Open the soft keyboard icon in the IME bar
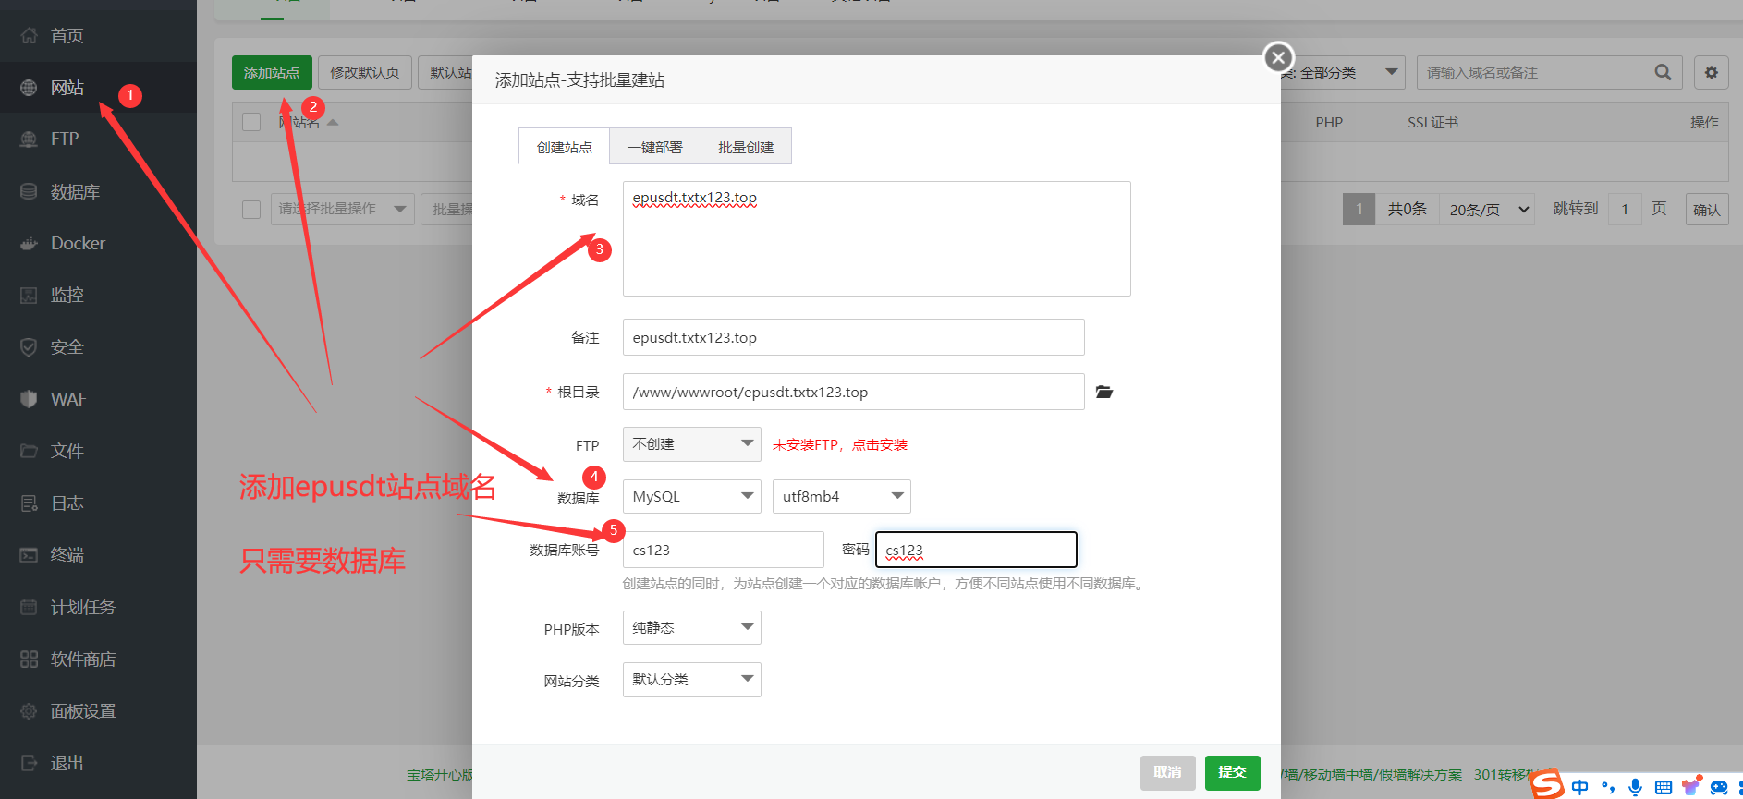1743x799 pixels. (x=1664, y=787)
